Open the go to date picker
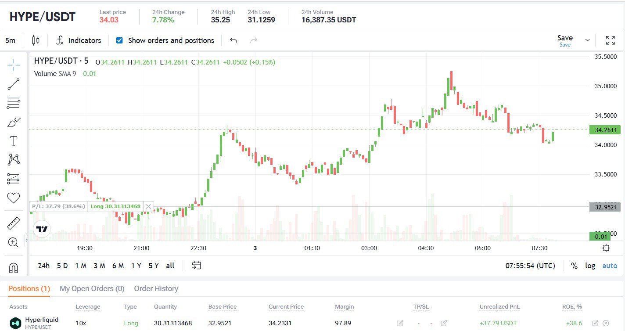 tap(197, 265)
